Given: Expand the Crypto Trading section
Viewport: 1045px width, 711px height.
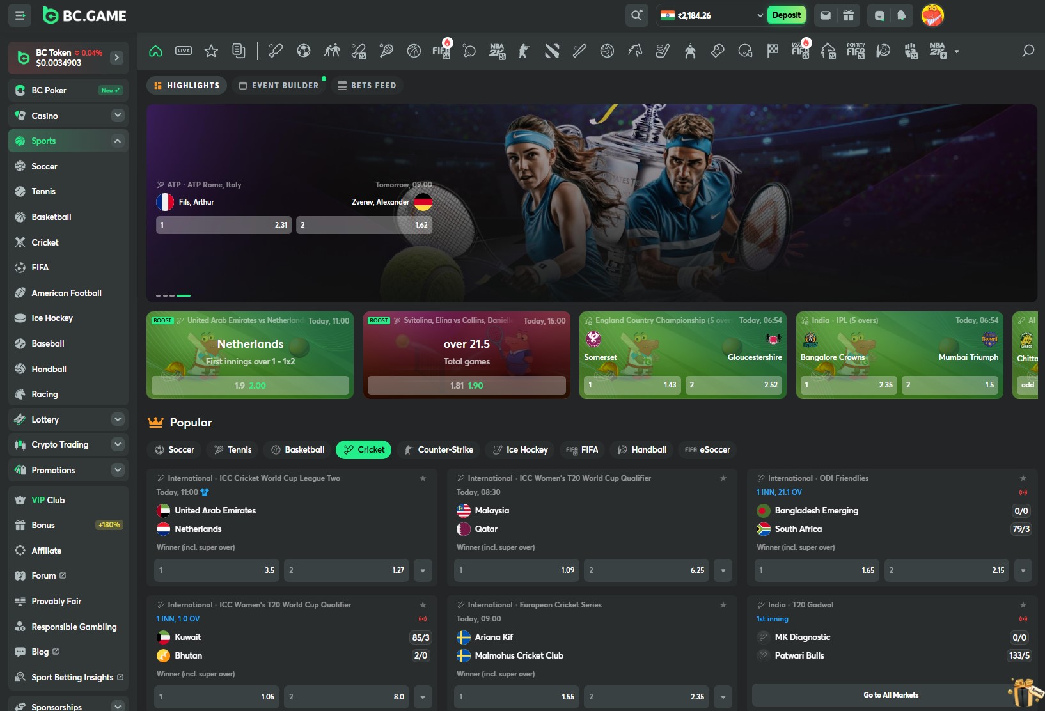Looking at the screenshot, I should pos(118,444).
